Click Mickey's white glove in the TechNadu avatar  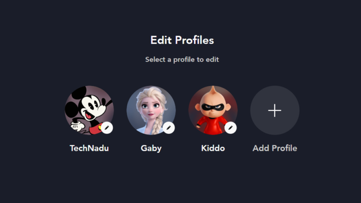(77, 126)
